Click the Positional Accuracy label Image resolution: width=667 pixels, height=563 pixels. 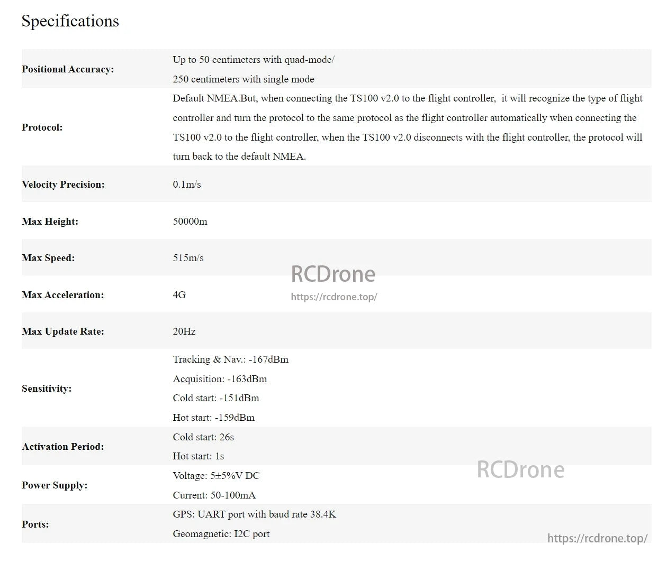pos(68,69)
